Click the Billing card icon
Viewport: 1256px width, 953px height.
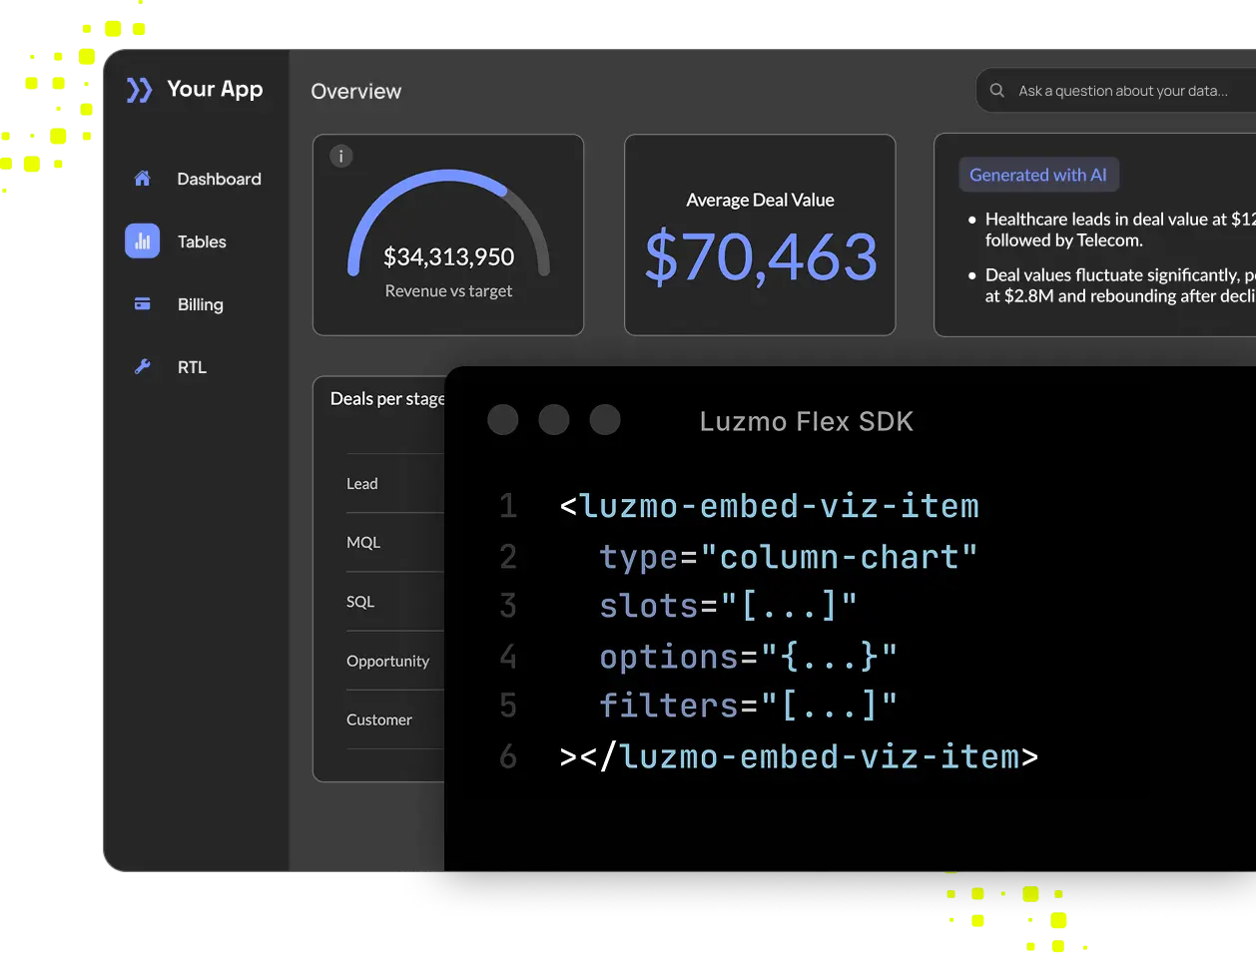click(142, 304)
